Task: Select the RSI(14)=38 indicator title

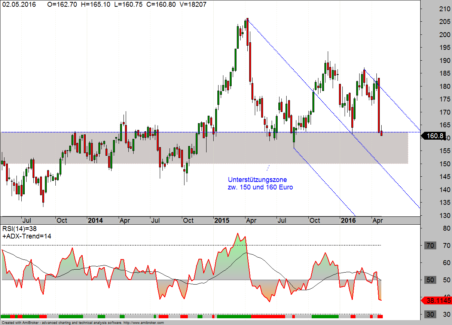Action: coord(19,228)
